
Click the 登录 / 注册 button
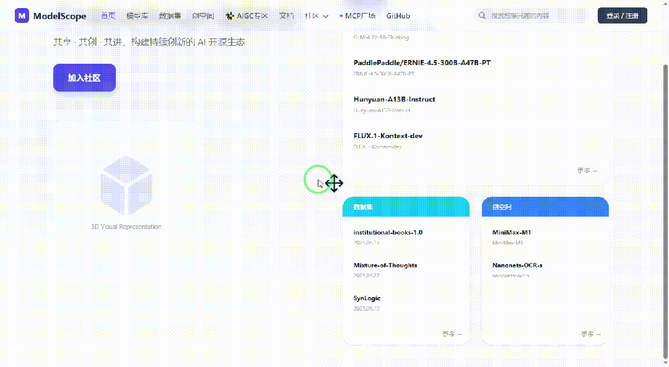tap(622, 15)
